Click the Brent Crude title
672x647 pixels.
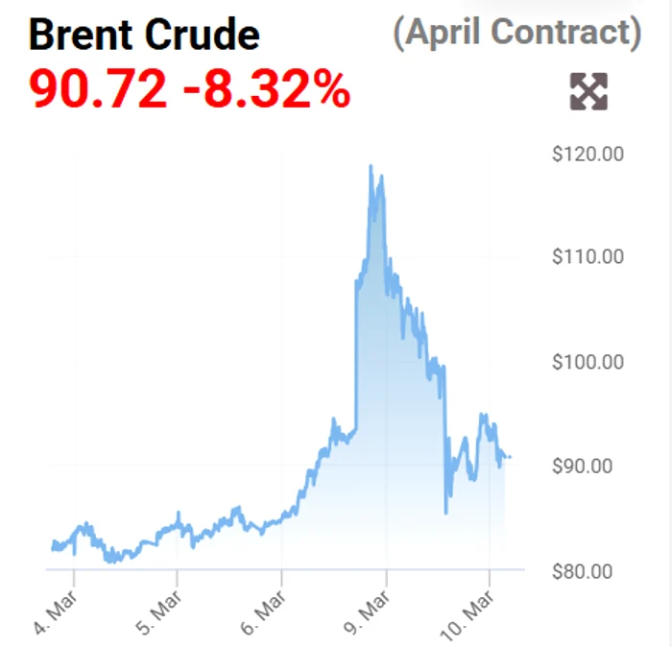[x=144, y=36]
